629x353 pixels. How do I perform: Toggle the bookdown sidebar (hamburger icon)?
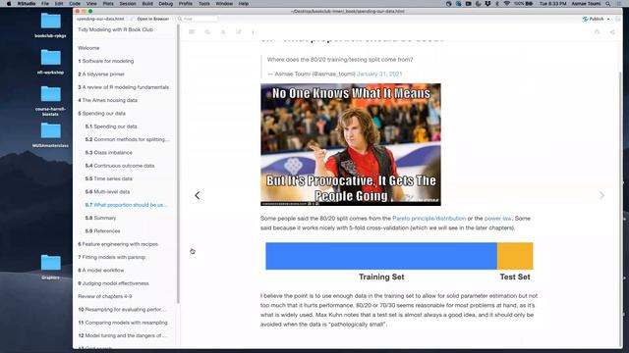[192, 32]
